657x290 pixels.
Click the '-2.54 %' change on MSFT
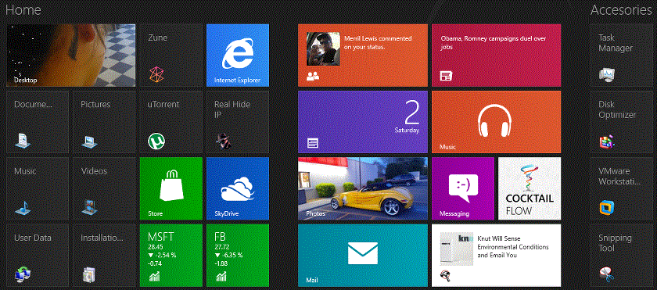coord(165,255)
